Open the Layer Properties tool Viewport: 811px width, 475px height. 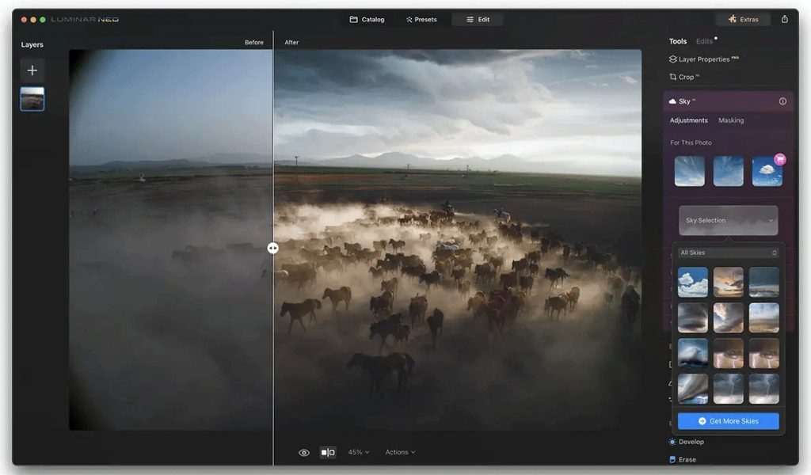click(704, 59)
